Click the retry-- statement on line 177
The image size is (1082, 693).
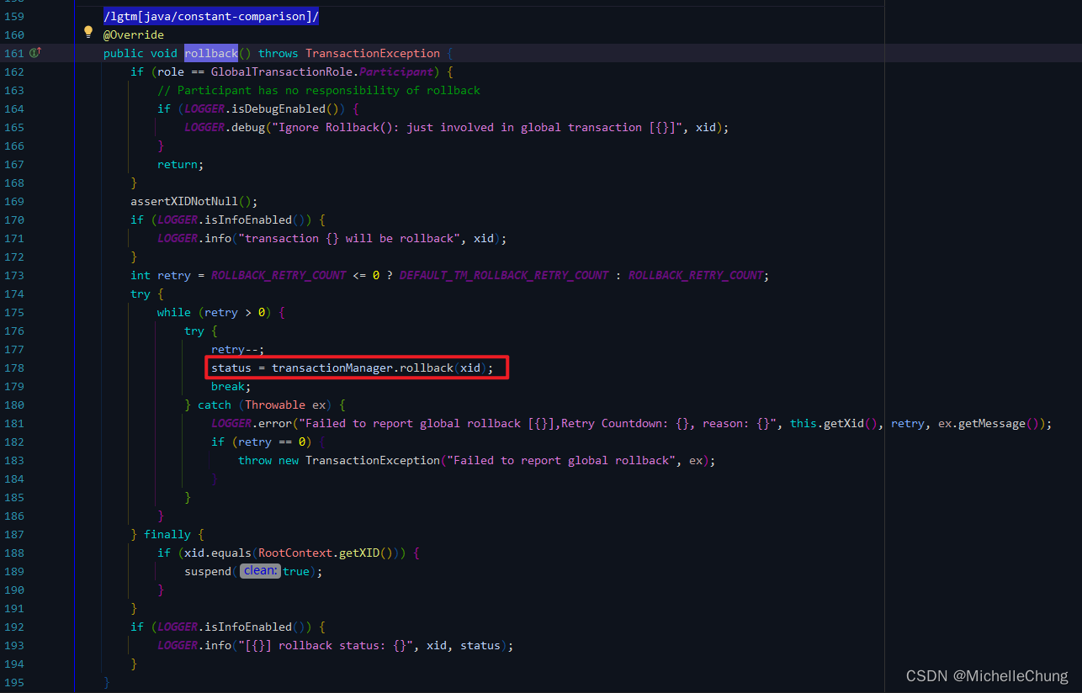[x=238, y=349]
